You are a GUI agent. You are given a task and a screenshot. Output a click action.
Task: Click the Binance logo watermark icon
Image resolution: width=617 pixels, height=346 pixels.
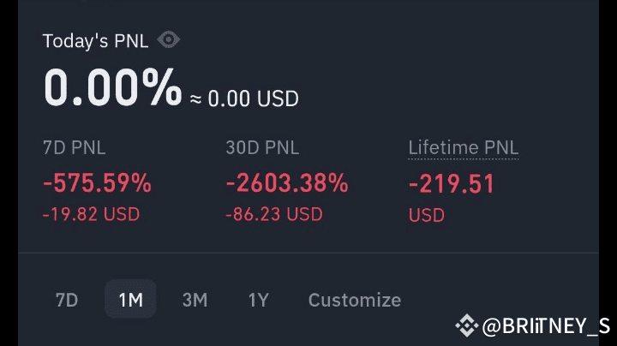click(x=466, y=325)
